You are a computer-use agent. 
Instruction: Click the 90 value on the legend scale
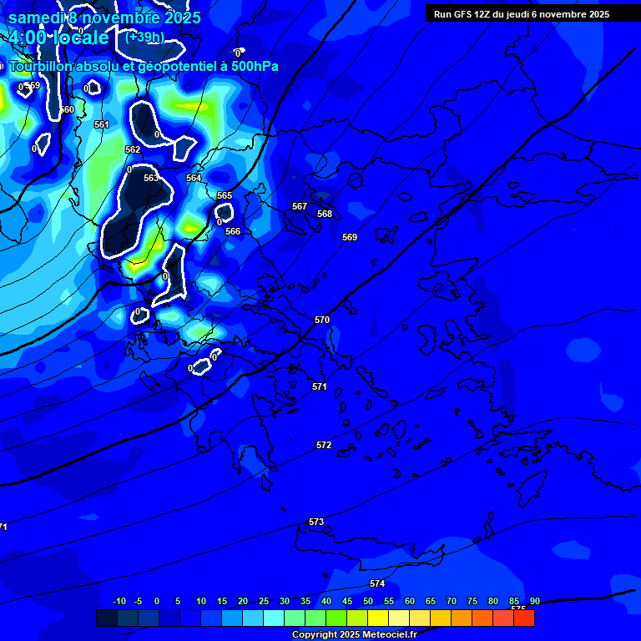click(534, 602)
